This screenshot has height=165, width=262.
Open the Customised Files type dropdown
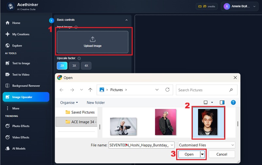[x=207, y=145]
